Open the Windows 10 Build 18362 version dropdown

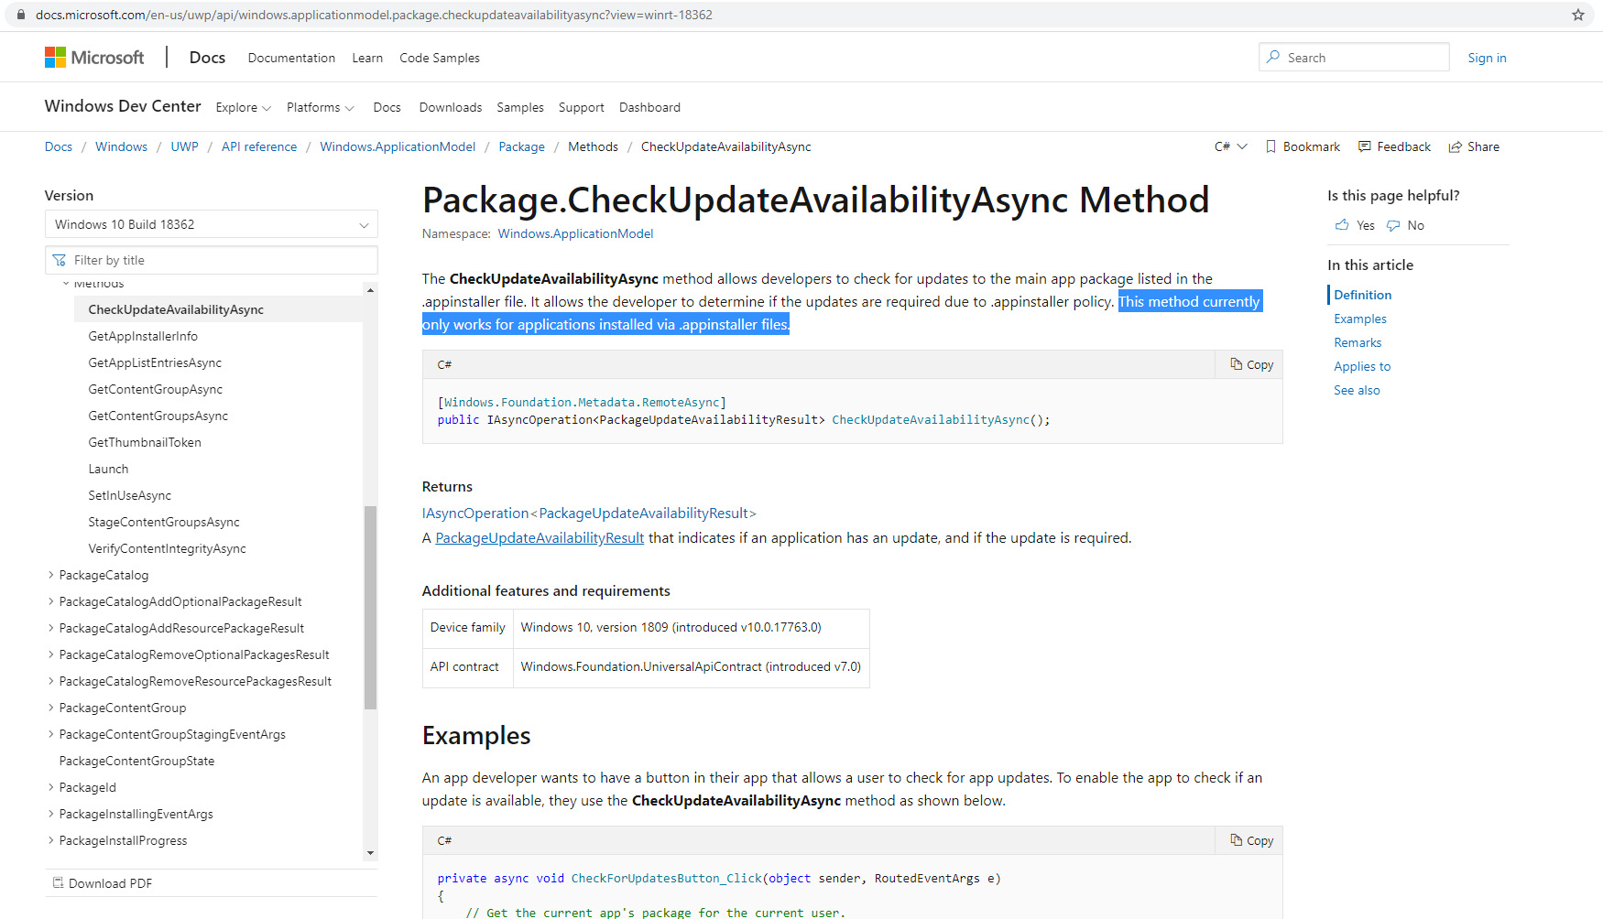tap(211, 224)
